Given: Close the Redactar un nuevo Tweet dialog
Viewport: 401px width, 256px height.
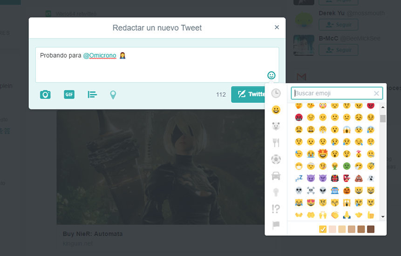Looking at the screenshot, I should (x=277, y=27).
